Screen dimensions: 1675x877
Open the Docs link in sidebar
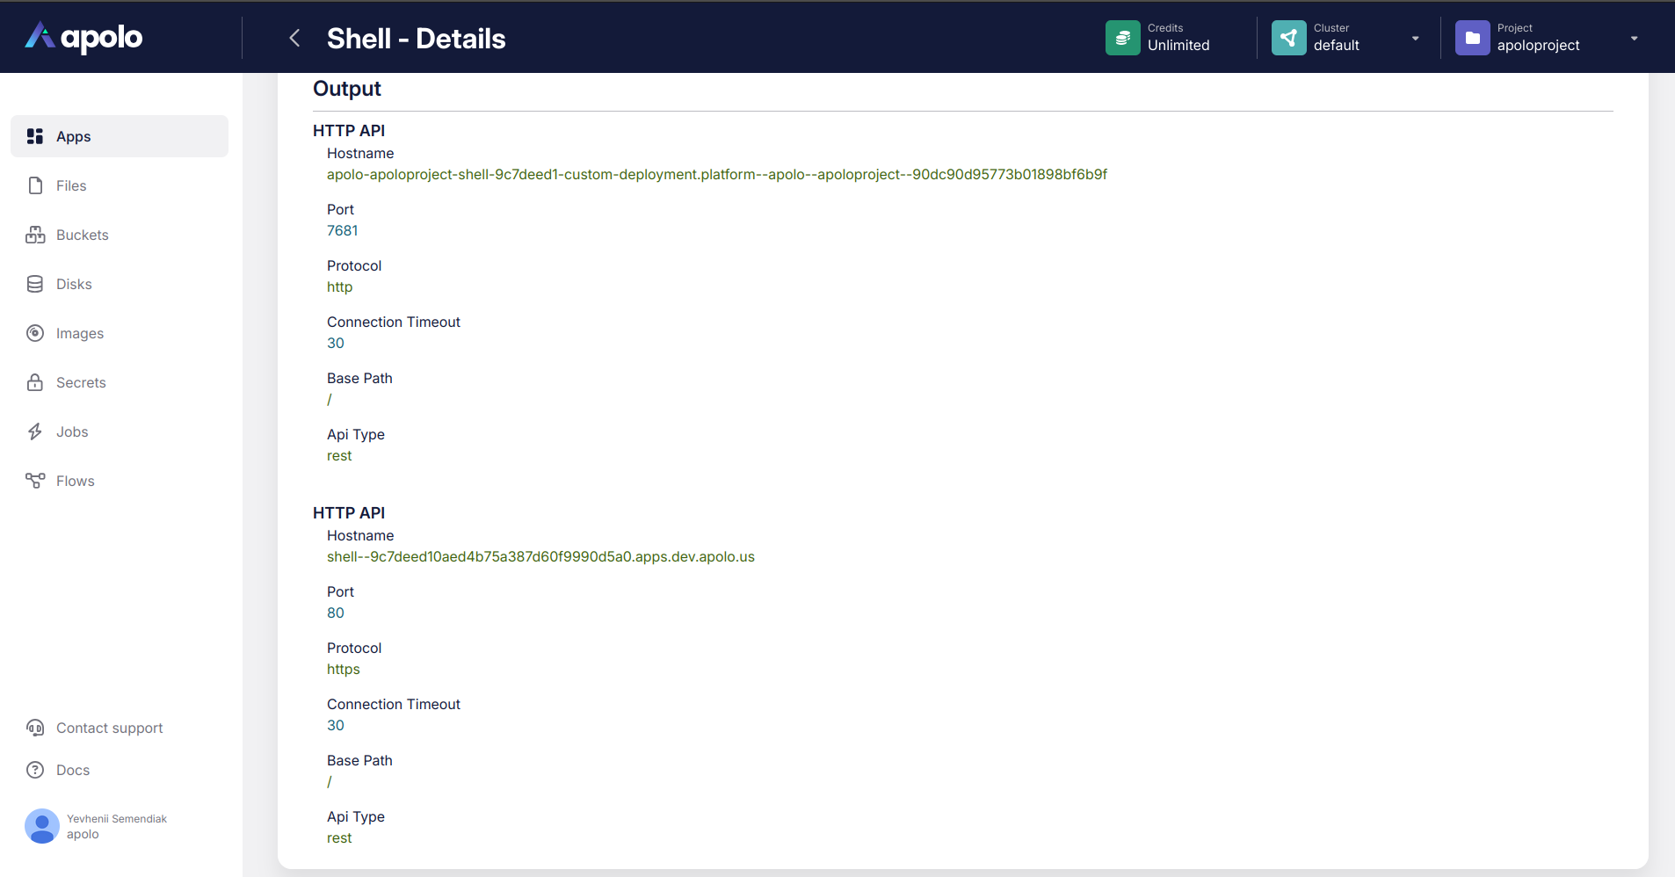click(x=73, y=770)
